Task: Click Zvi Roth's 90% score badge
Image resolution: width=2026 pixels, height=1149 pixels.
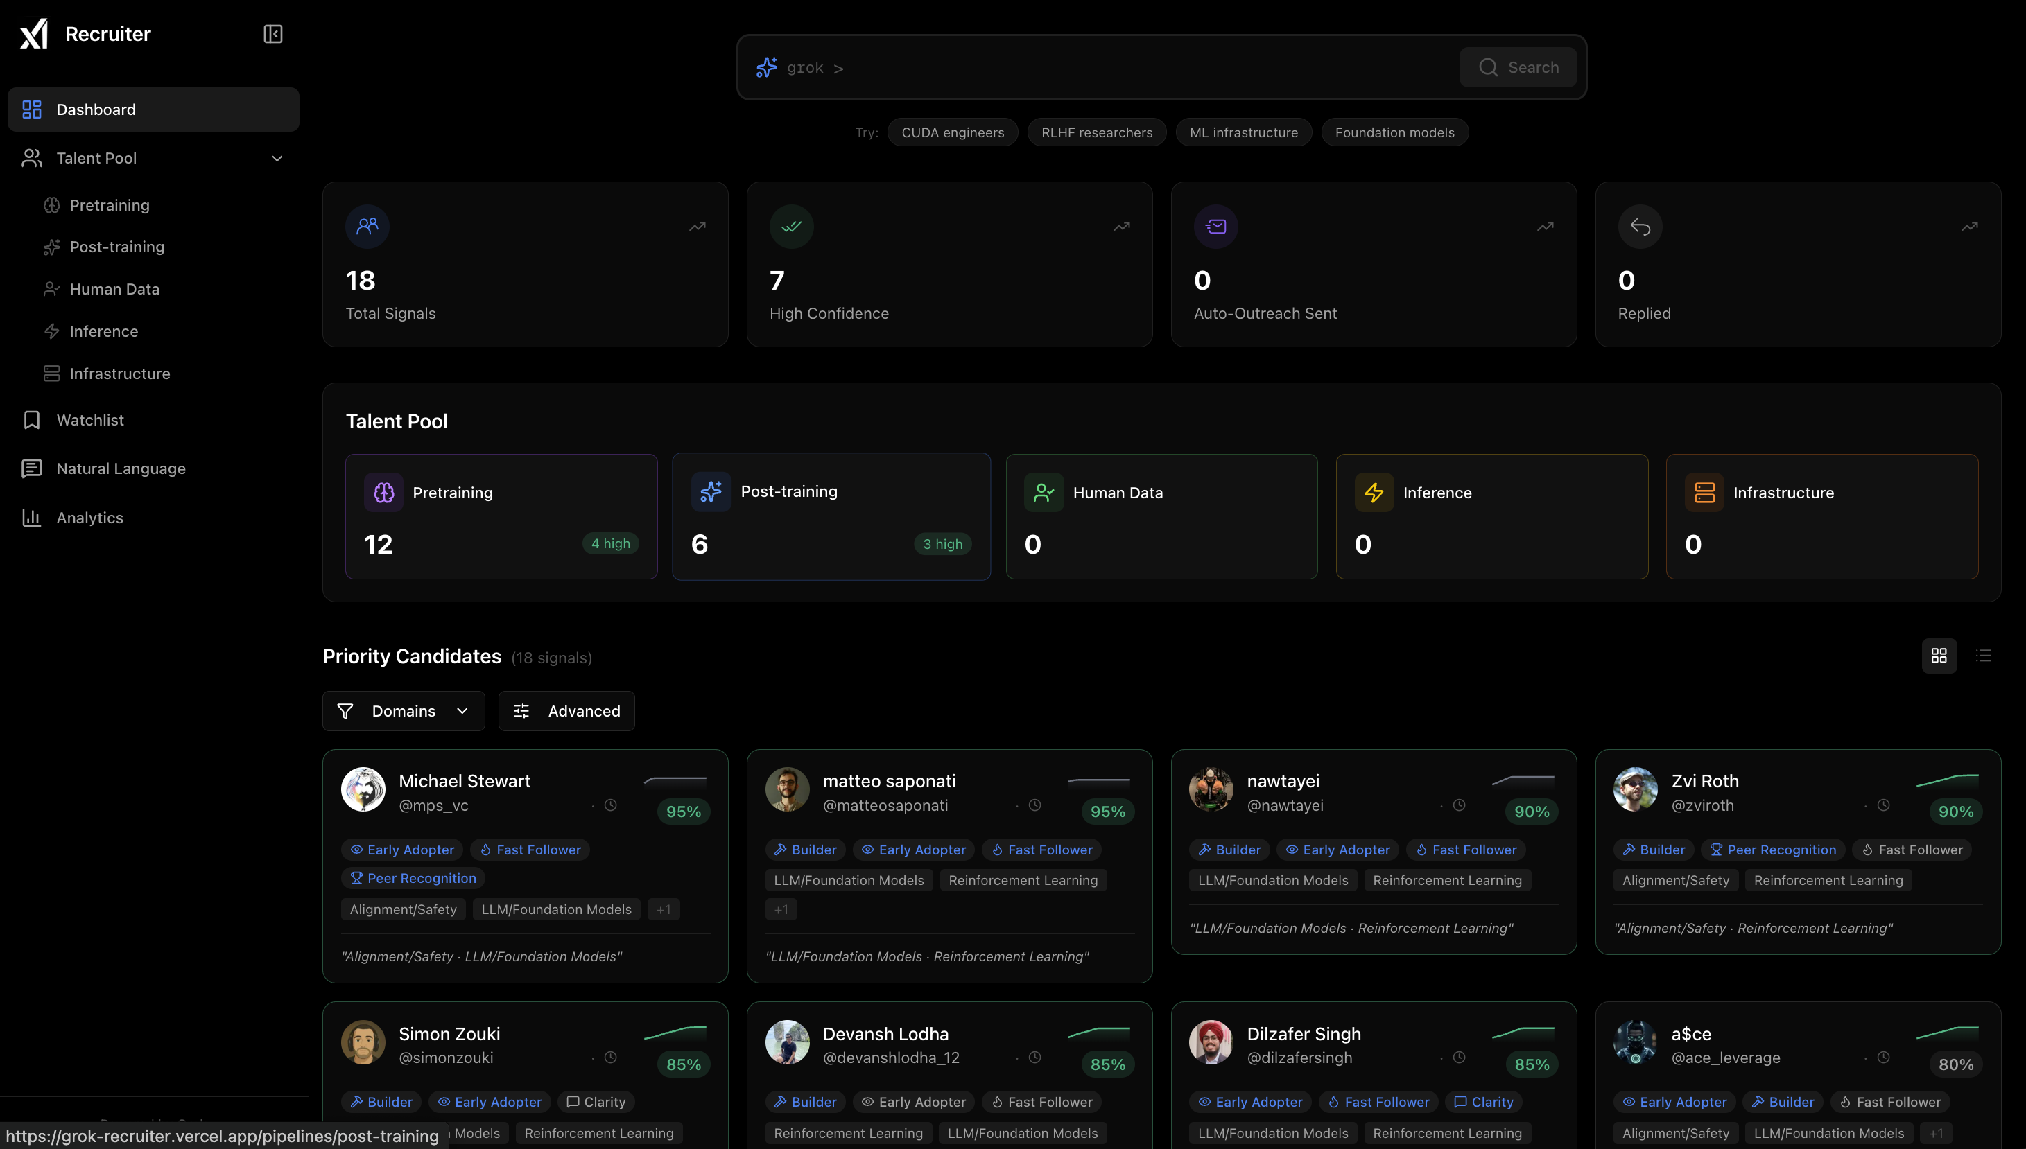Action: point(1955,812)
